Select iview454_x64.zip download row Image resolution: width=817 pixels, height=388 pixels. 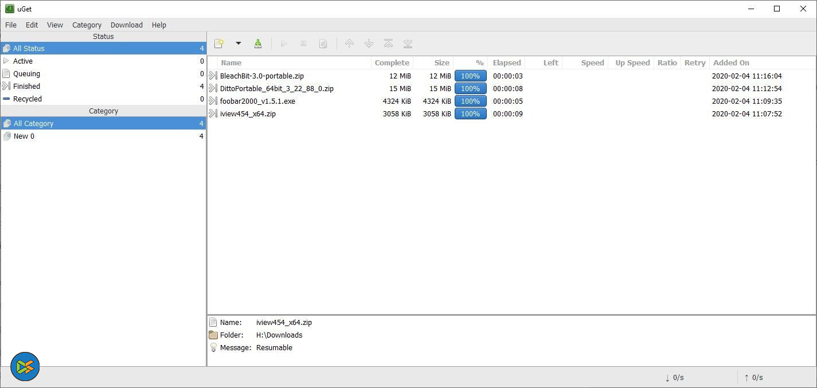tap(511, 113)
